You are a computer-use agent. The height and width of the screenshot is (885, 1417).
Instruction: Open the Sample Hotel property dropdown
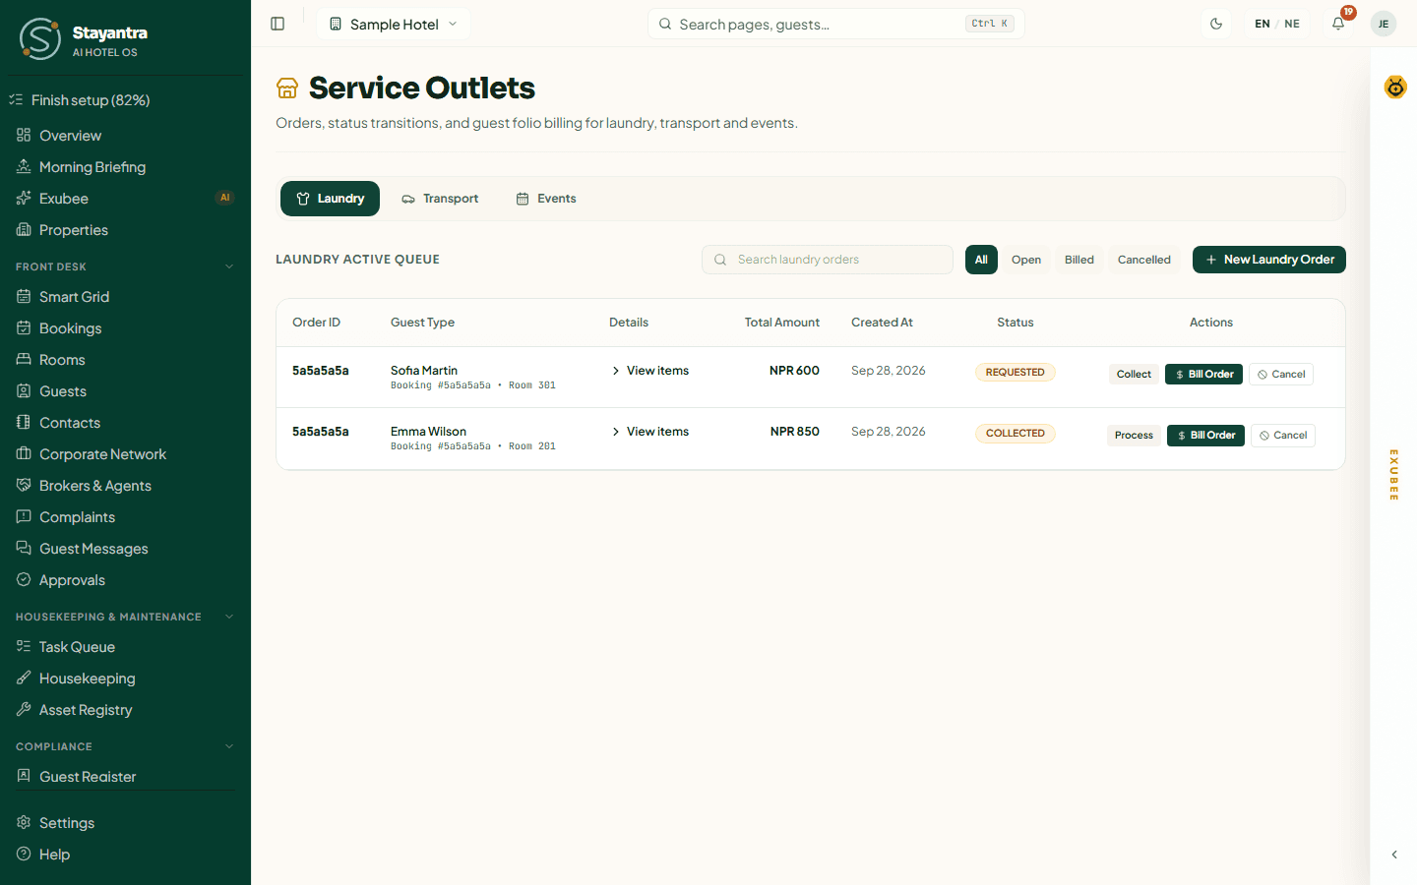pos(394,24)
